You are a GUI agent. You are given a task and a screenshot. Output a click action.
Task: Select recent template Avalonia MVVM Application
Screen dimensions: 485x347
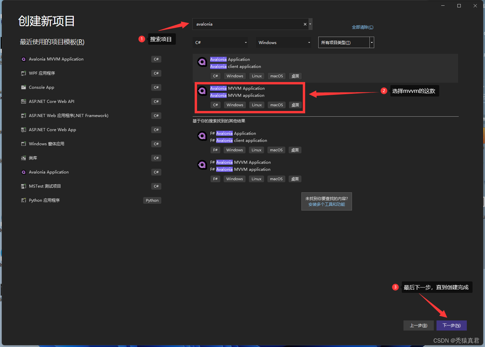click(x=91, y=59)
